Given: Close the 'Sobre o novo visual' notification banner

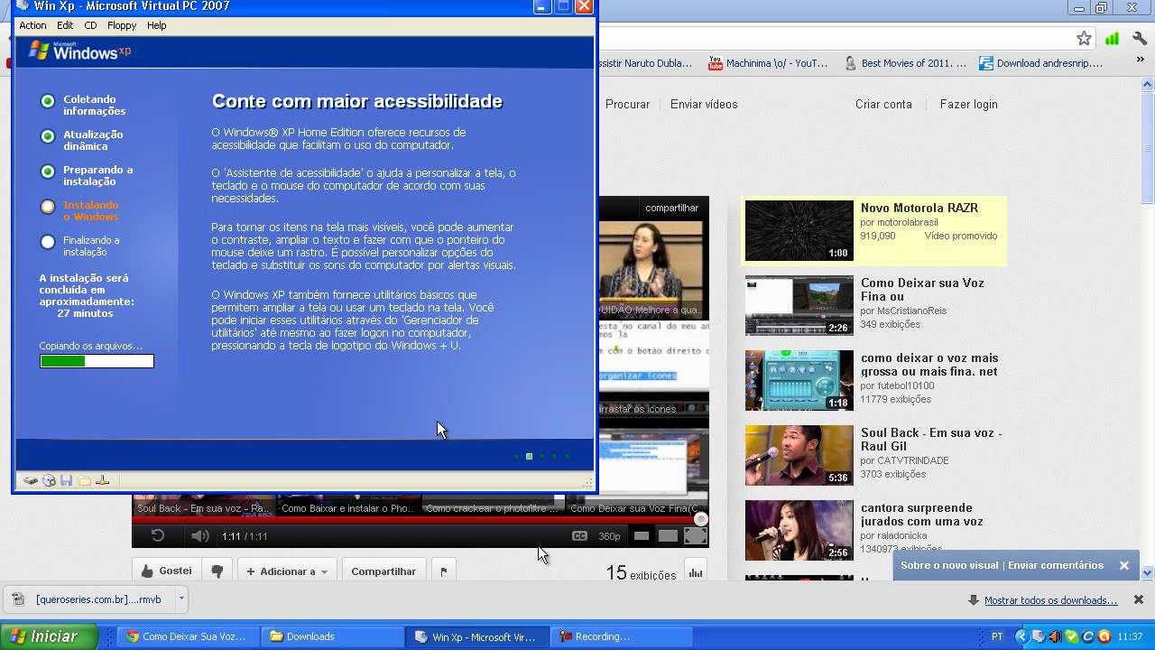Looking at the screenshot, I should [1123, 565].
